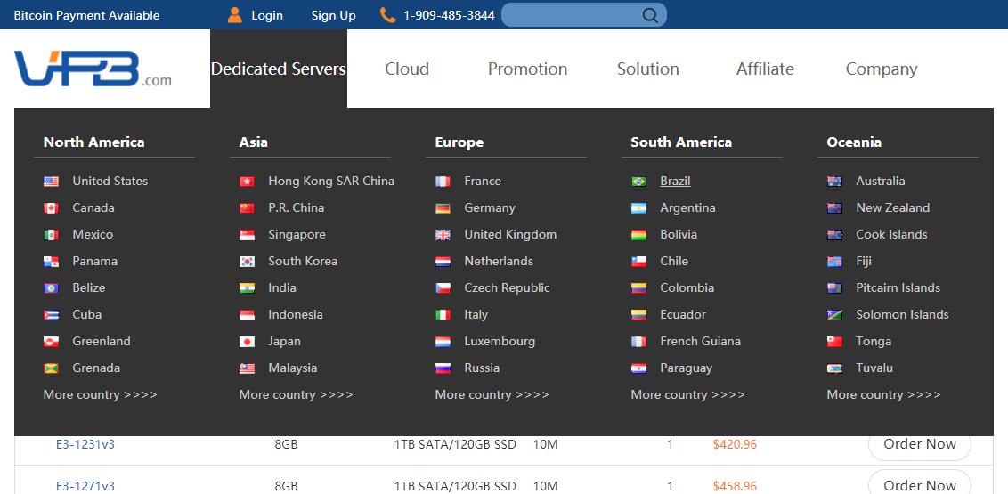Click the orange phone icon

click(x=387, y=15)
